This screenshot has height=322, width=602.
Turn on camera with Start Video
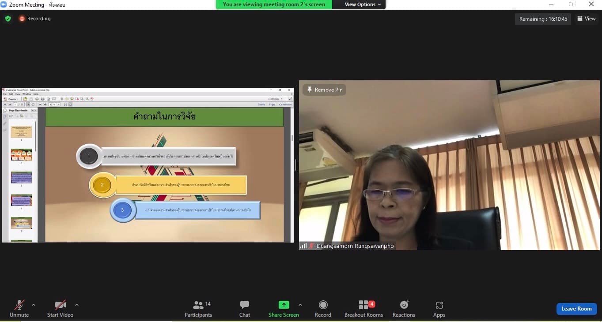pyautogui.click(x=60, y=309)
